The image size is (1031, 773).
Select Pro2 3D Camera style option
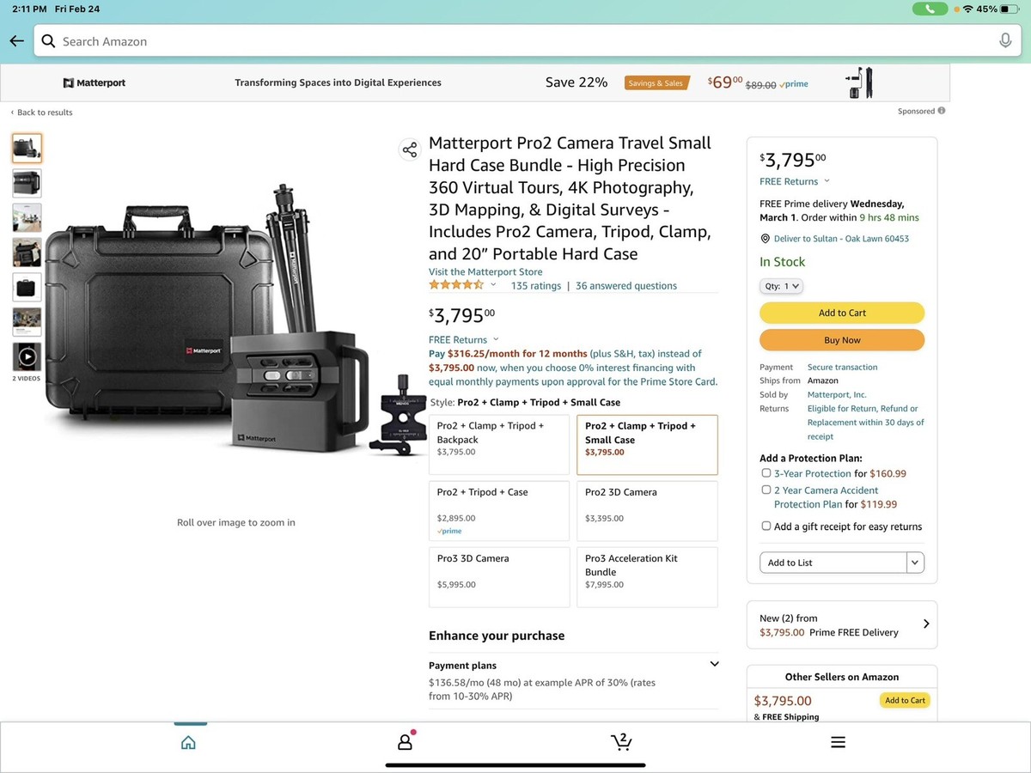coord(648,511)
